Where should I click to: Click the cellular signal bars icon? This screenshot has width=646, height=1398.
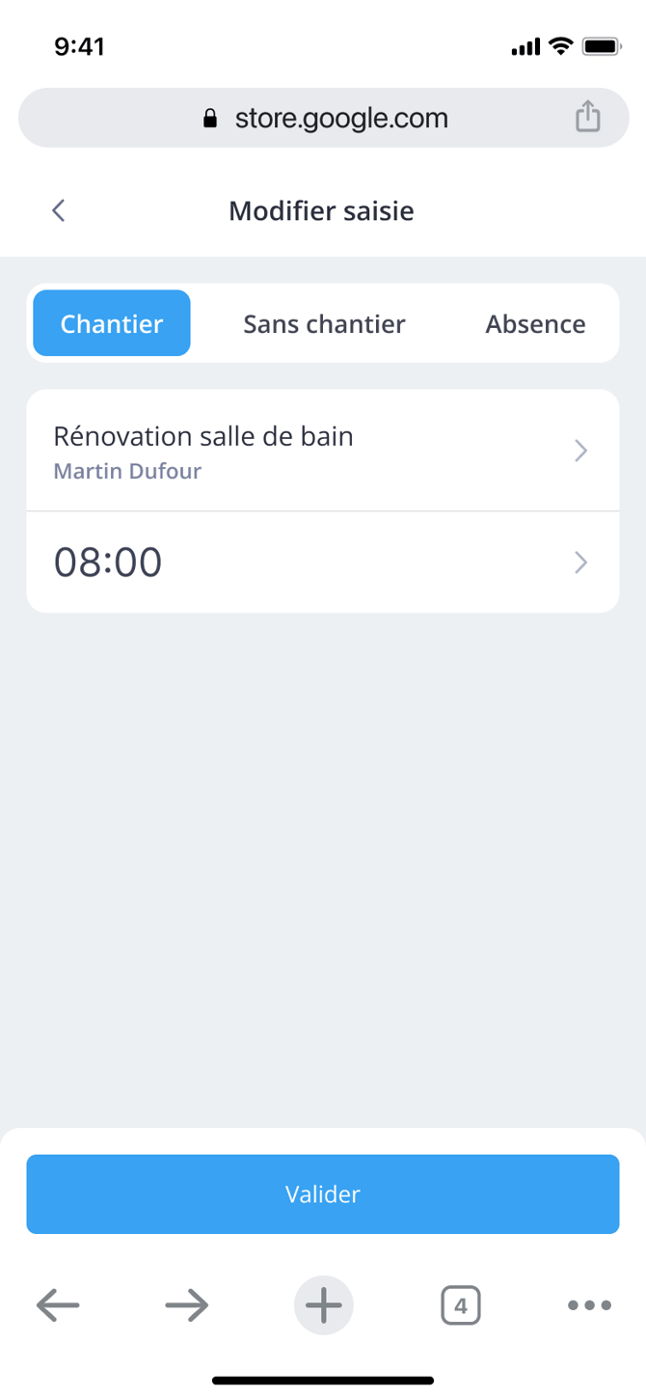(525, 46)
